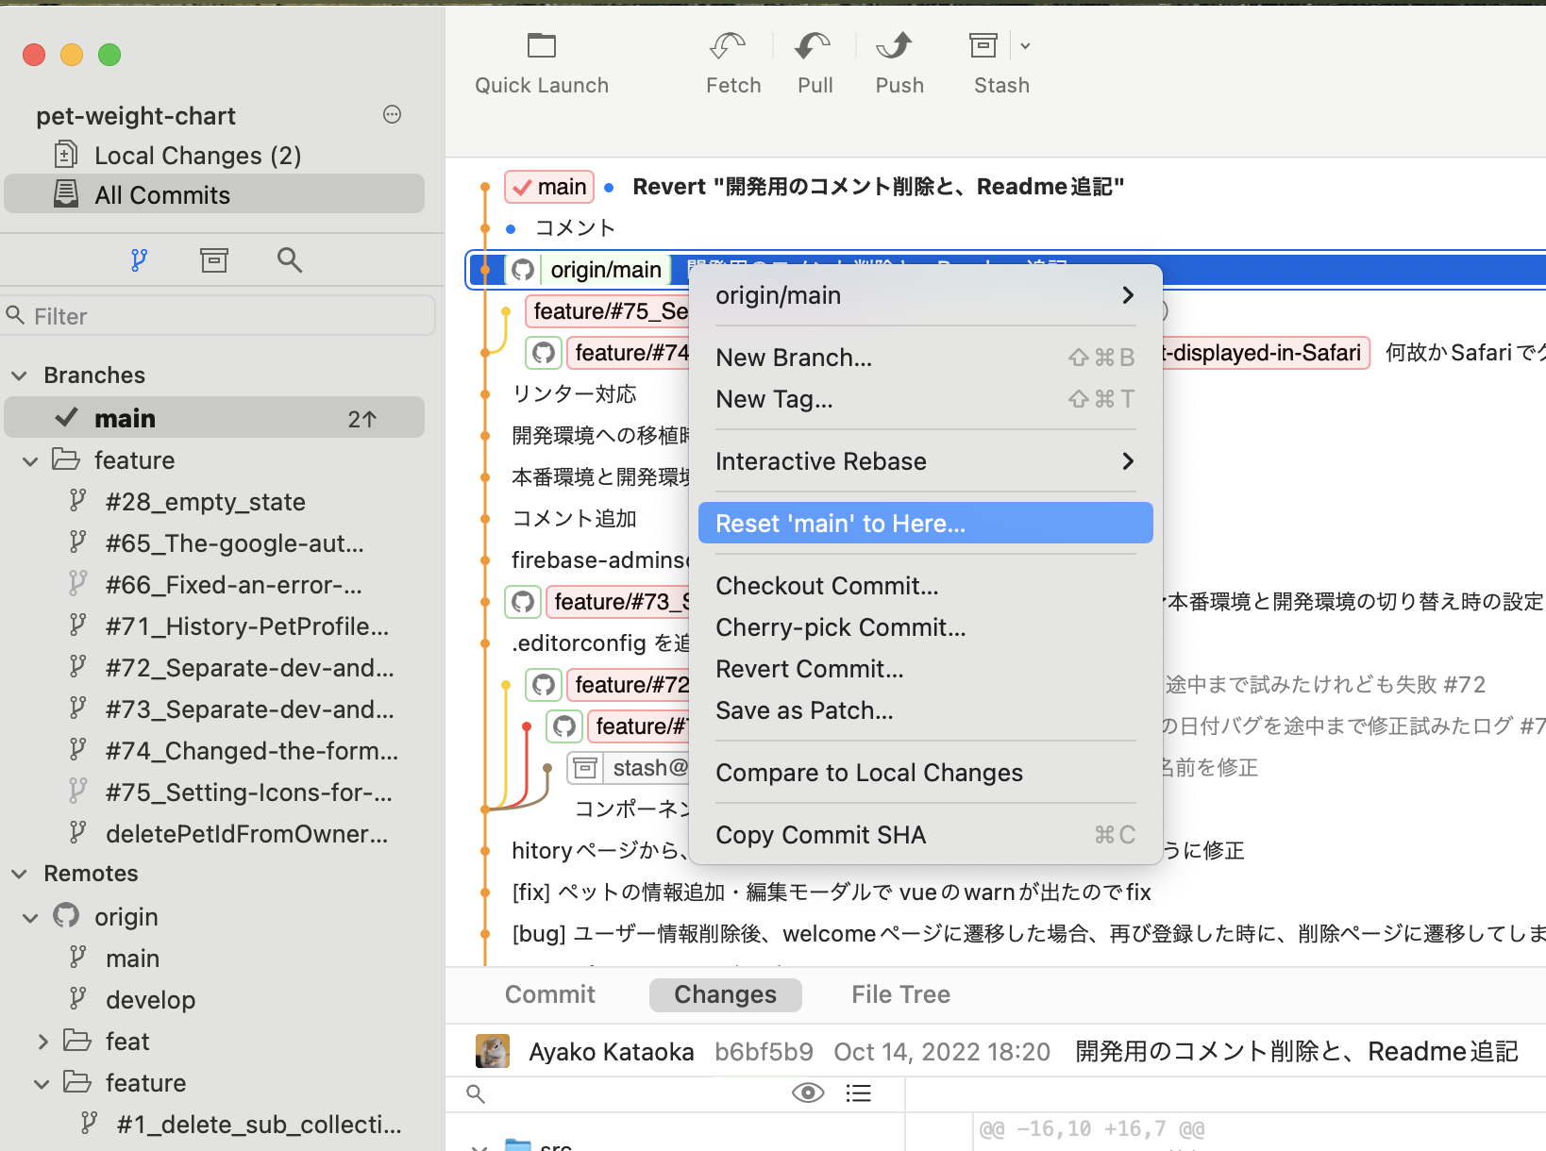Choose Cherry-pick Commit from the context menu
Image resolution: width=1546 pixels, height=1151 pixels.
click(841, 626)
